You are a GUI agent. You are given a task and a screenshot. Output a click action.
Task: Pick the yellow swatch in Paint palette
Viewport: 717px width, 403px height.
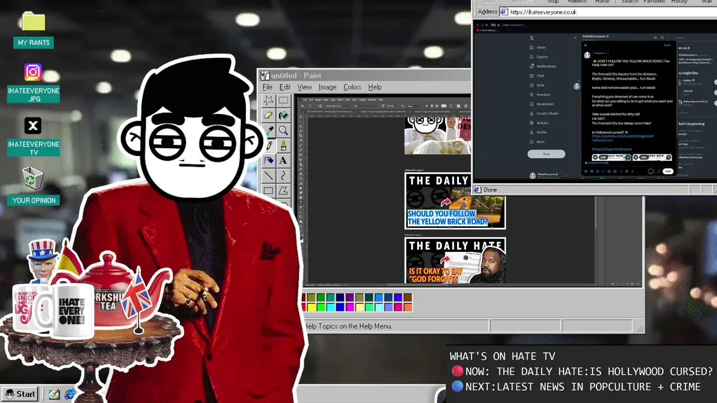pos(311,307)
